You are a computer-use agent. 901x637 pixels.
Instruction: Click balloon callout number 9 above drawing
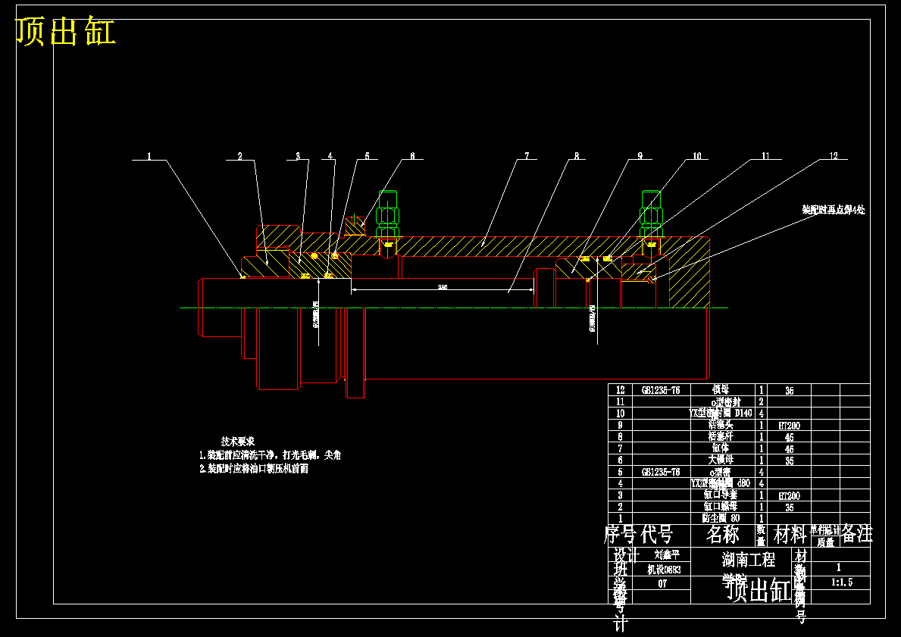pos(640,156)
